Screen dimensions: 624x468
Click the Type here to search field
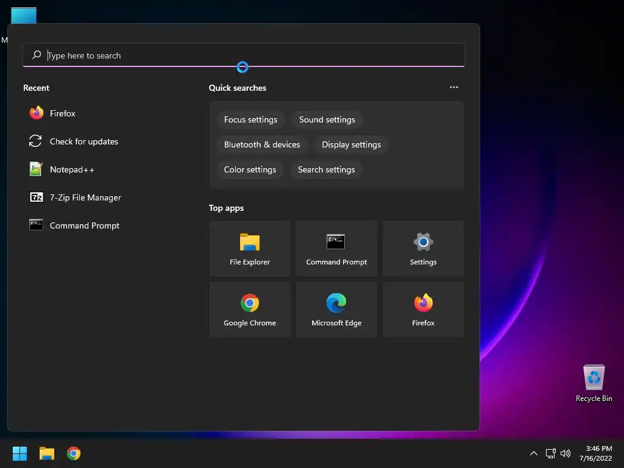[x=244, y=55]
